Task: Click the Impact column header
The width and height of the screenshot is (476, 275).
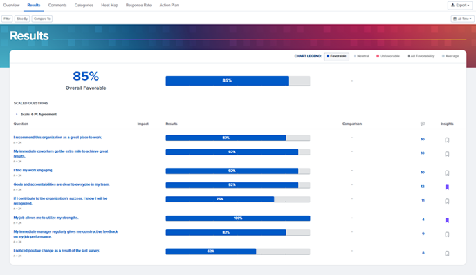Action: (x=143, y=124)
